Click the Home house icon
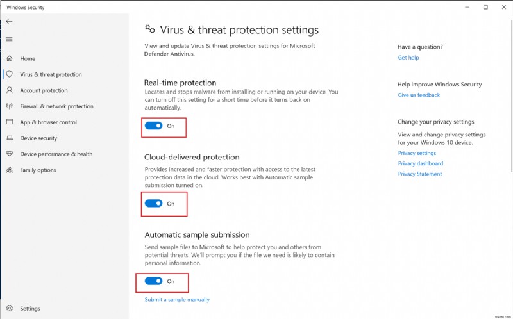 pyautogui.click(x=9, y=58)
